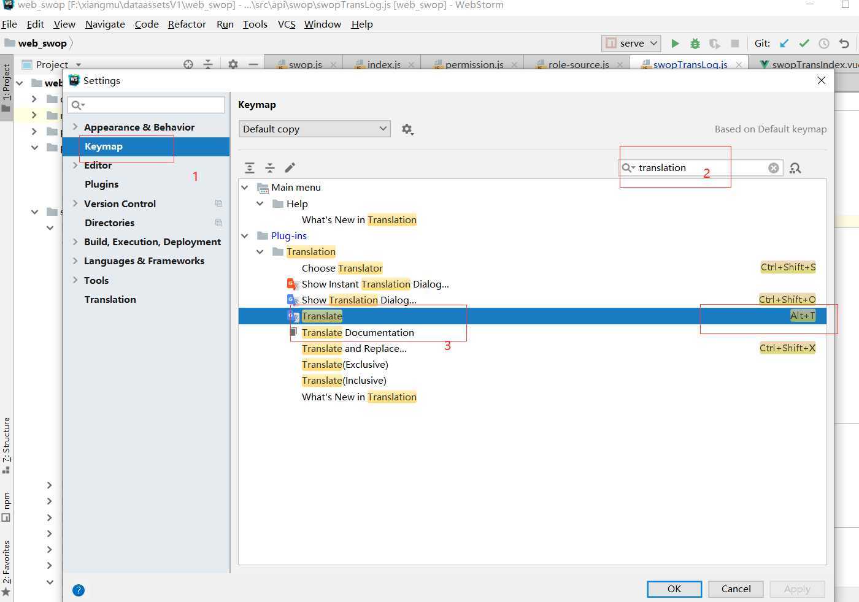Open the 2: Favorites tool window strip
The image size is (859, 602).
6,568
